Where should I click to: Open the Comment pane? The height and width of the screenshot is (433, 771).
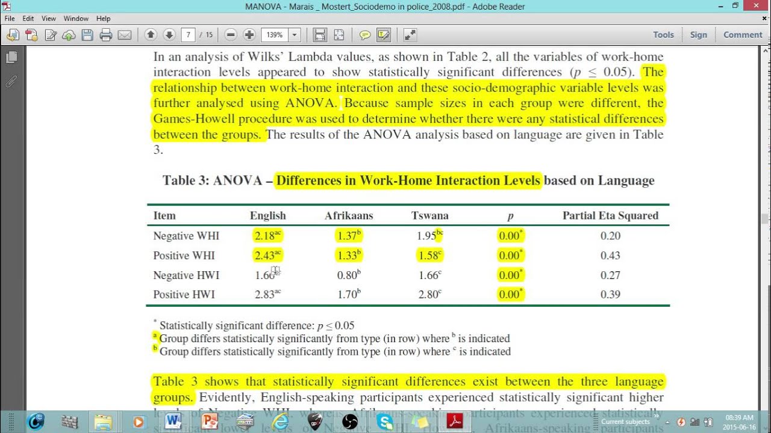[743, 35]
